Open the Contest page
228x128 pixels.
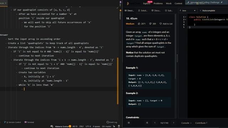tap(178, 4)
